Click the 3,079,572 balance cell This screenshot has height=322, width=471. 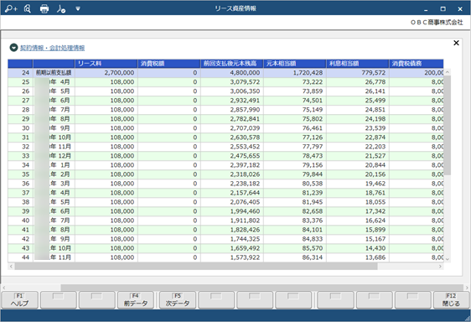pyautogui.click(x=232, y=82)
